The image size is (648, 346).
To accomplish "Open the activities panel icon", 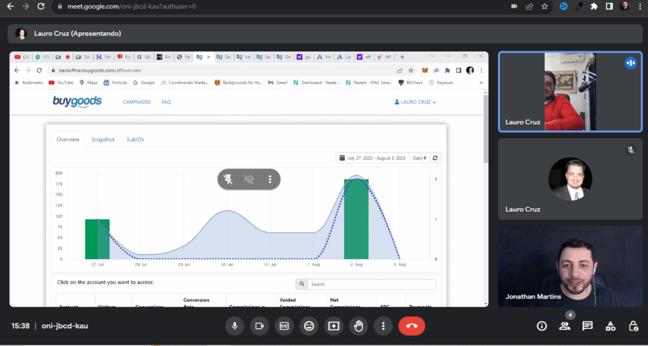I will click(610, 326).
